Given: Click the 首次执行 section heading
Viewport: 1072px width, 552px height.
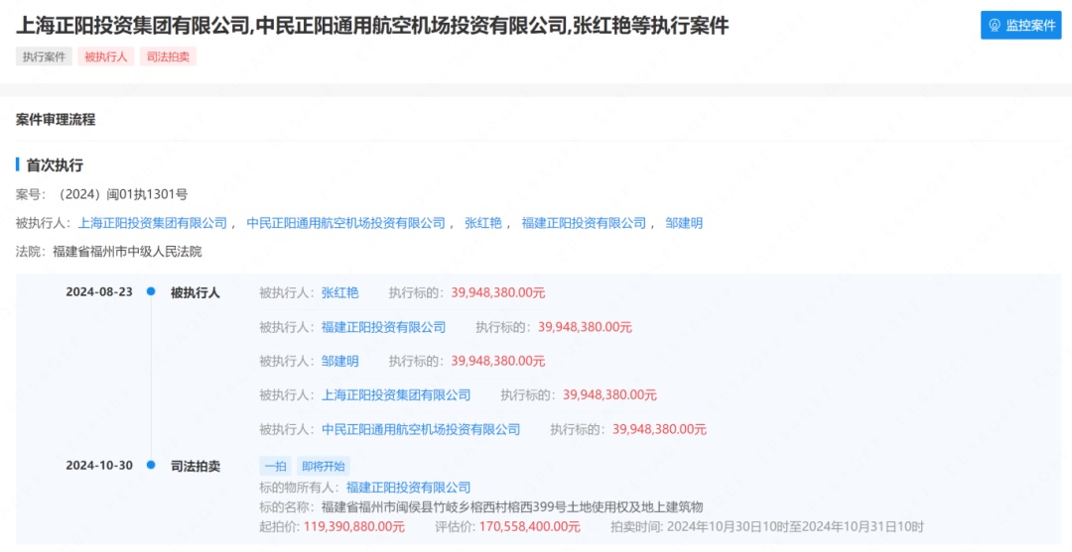Looking at the screenshot, I should pyautogui.click(x=55, y=166).
